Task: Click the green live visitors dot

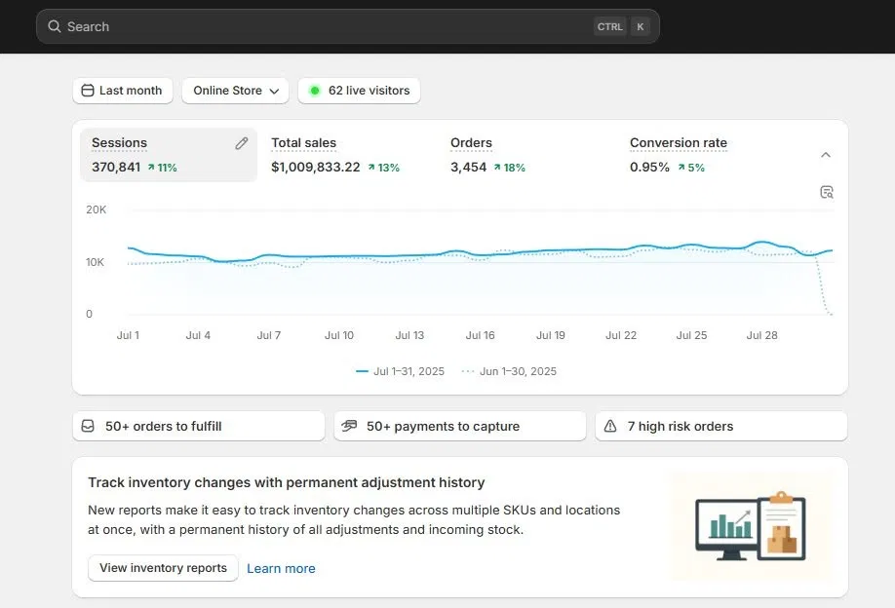Action: tap(315, 90)
